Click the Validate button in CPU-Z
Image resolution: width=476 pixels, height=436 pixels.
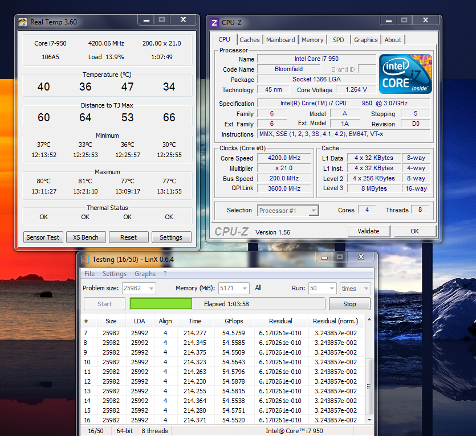pos(369,231)
